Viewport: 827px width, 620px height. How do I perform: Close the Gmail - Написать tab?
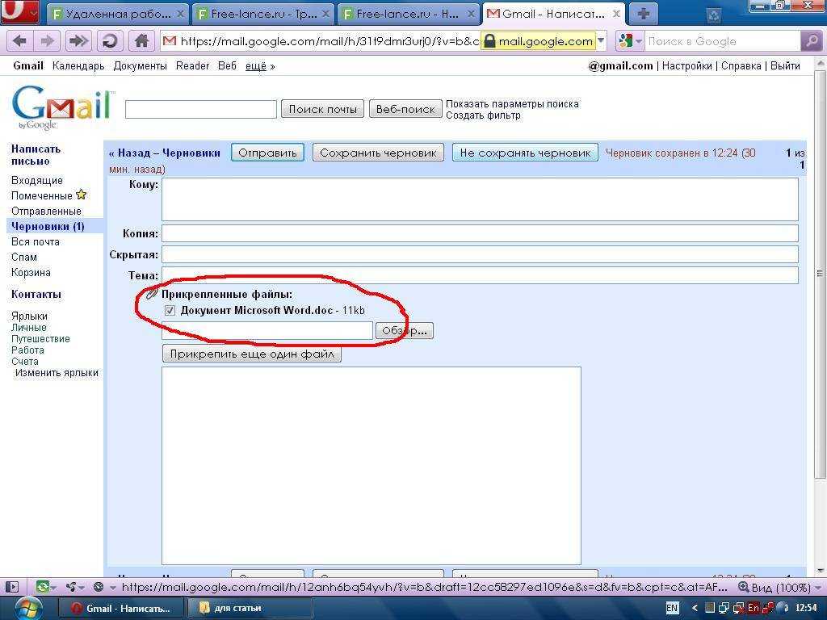[x=616, y=15]
